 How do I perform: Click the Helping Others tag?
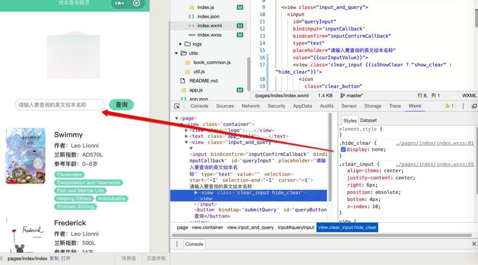(74, 198)
